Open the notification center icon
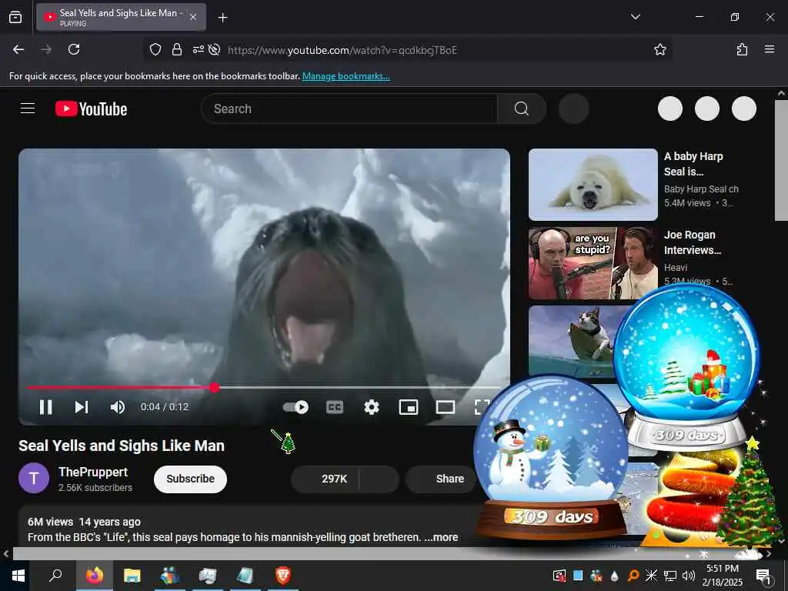The width and height of the screenshot is (788, 591). (763, 576)
